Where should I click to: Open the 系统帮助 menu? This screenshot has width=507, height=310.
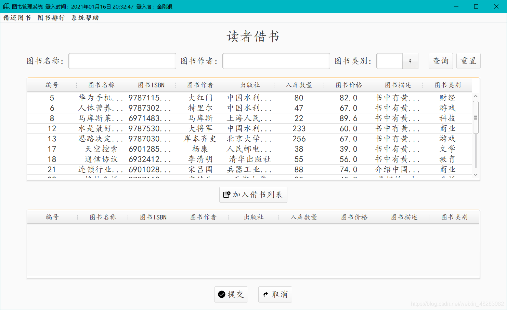pyautogui.click(x=85, y=18)
